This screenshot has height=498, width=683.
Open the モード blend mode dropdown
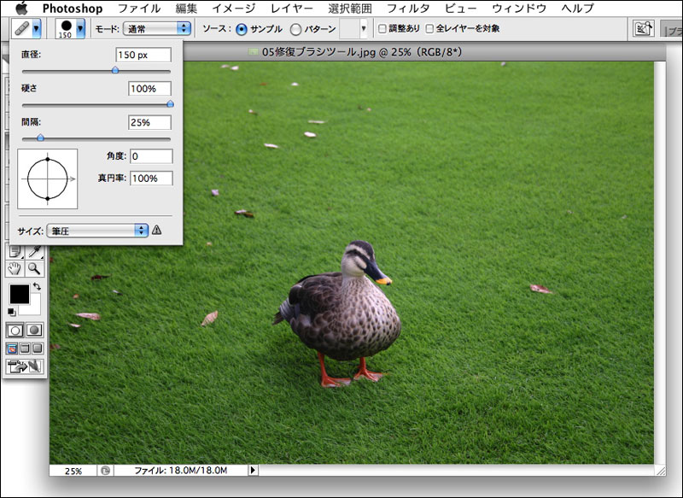tap(156, 28)
